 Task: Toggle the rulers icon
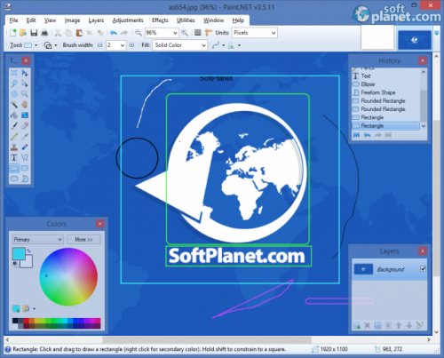(209, 33)
